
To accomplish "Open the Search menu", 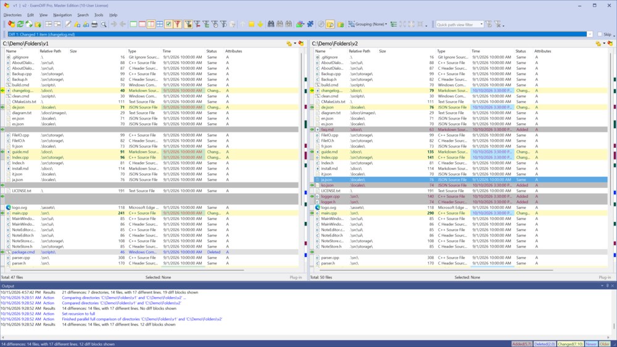I will (x=83, y=15).
